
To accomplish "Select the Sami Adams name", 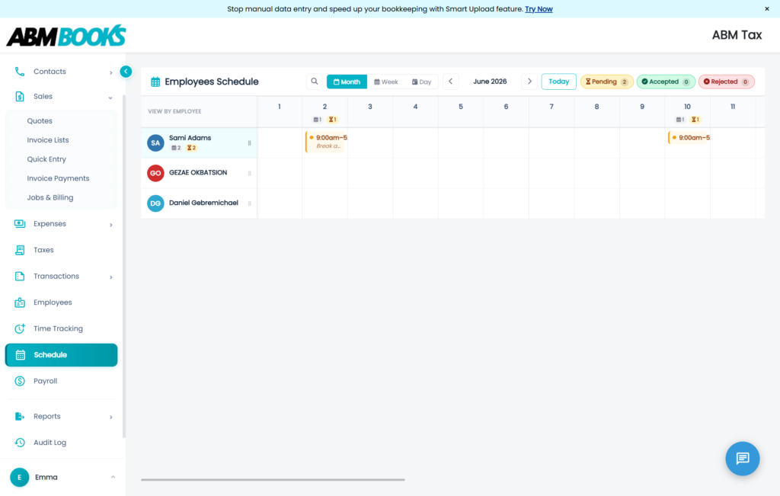I will point(190,138).
